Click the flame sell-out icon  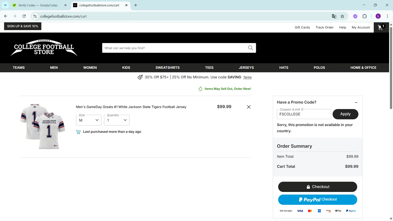click(x=200, y=89)
